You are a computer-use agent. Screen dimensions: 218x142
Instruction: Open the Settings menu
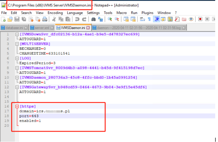pyautogui.click(x=93, y=13)
